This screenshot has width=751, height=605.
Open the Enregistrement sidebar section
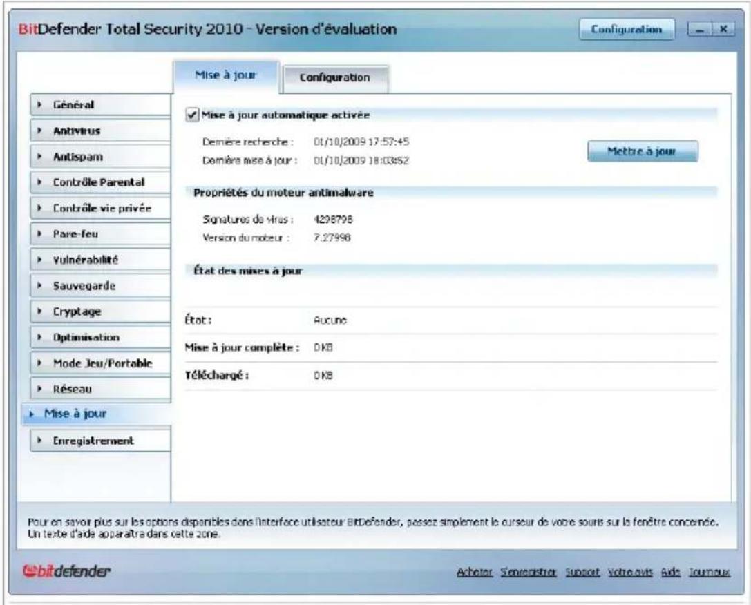pos(101,441)
